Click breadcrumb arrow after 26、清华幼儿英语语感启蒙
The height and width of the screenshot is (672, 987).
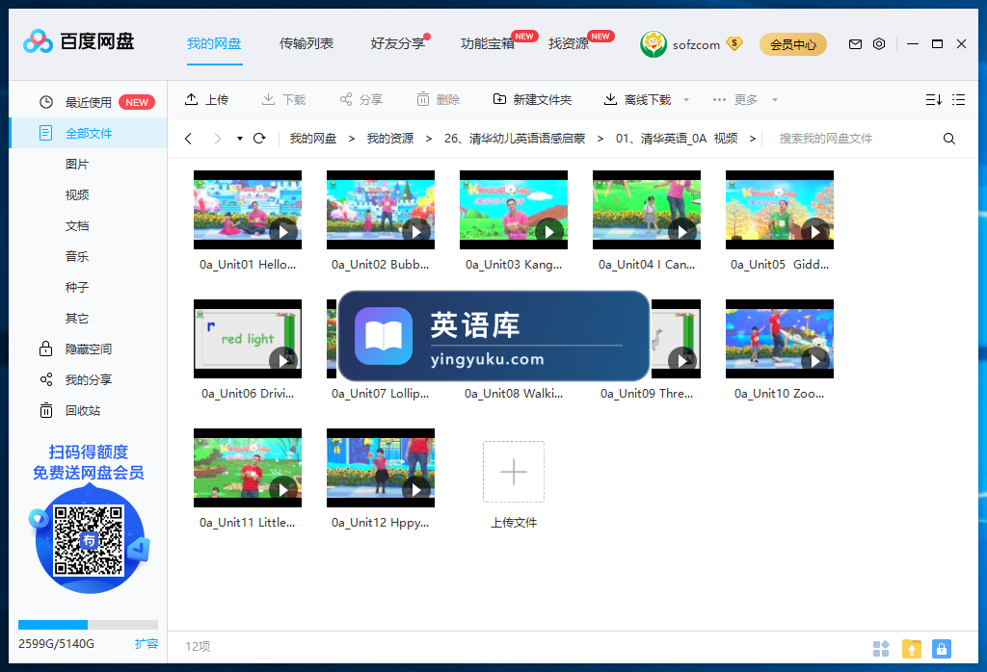pyautogui.click(x=600, y=139)
